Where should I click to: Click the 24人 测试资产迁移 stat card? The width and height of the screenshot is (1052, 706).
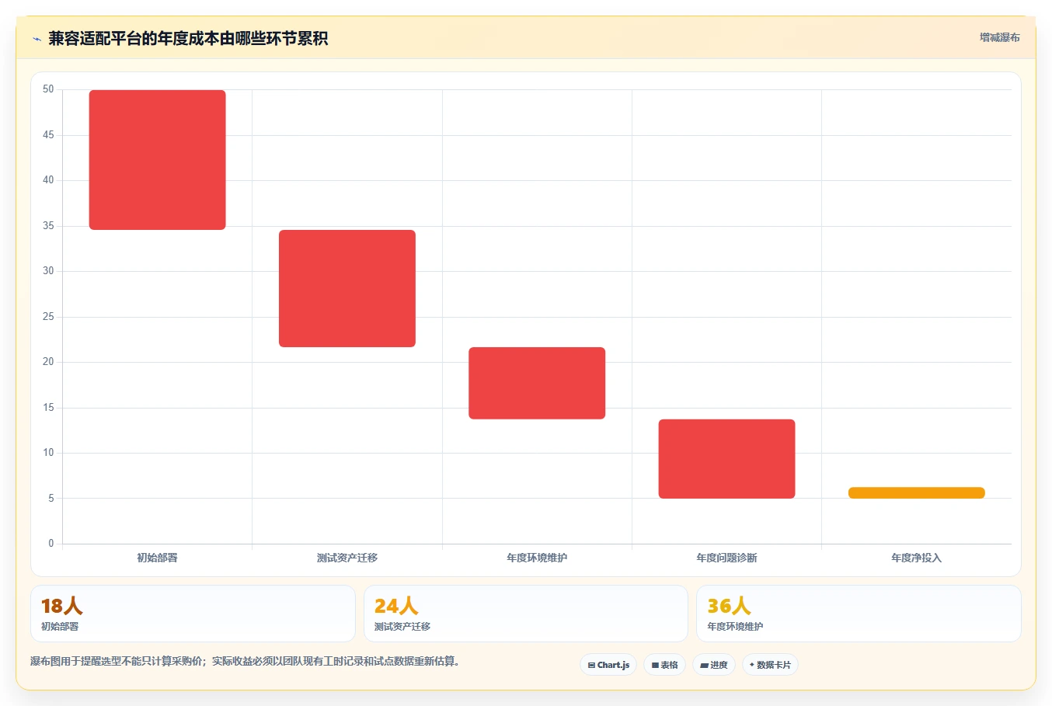tap(526, 614)
